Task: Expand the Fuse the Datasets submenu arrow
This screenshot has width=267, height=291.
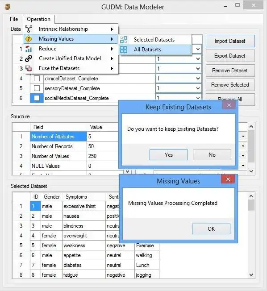Action: click(112, 68)
